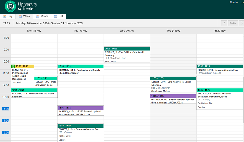Click the University of Exeter crest logo
The height and width of the screenshot is (142, 244).
click(x=10, y=6)
